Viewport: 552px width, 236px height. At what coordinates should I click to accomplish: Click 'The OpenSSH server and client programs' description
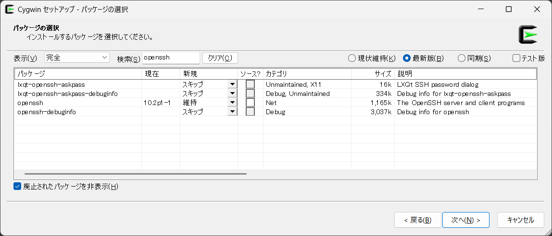click(461, 103)
